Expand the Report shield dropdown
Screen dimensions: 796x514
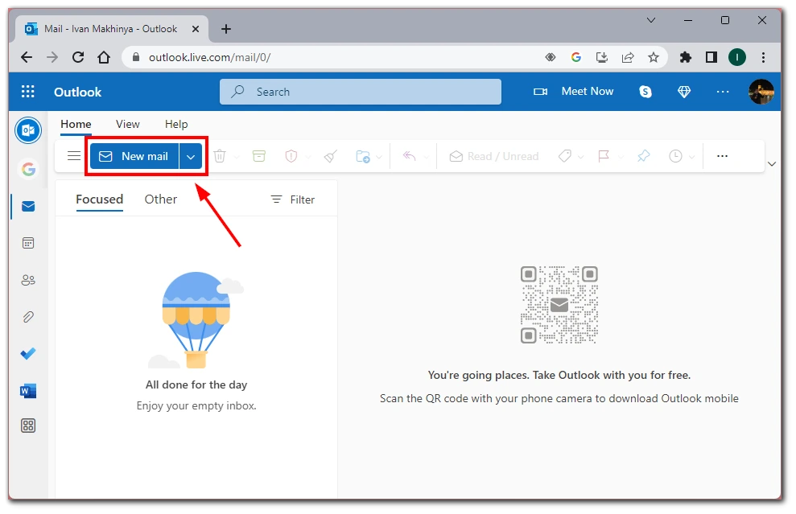tap(307, 157)
